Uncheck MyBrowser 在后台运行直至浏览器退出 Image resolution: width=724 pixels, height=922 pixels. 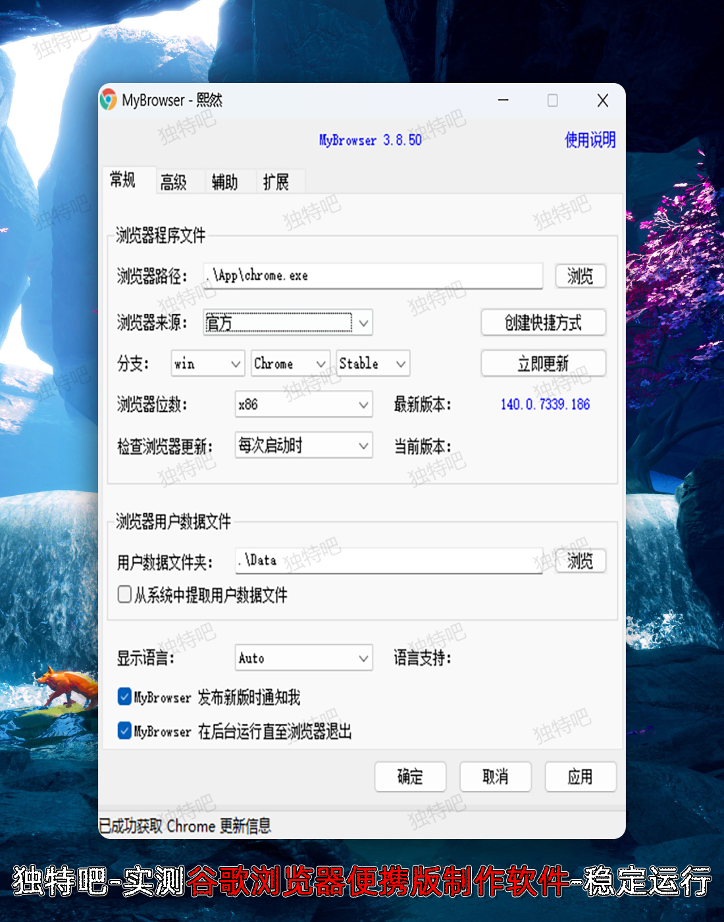pyautogui.click(x=124, y=730)
